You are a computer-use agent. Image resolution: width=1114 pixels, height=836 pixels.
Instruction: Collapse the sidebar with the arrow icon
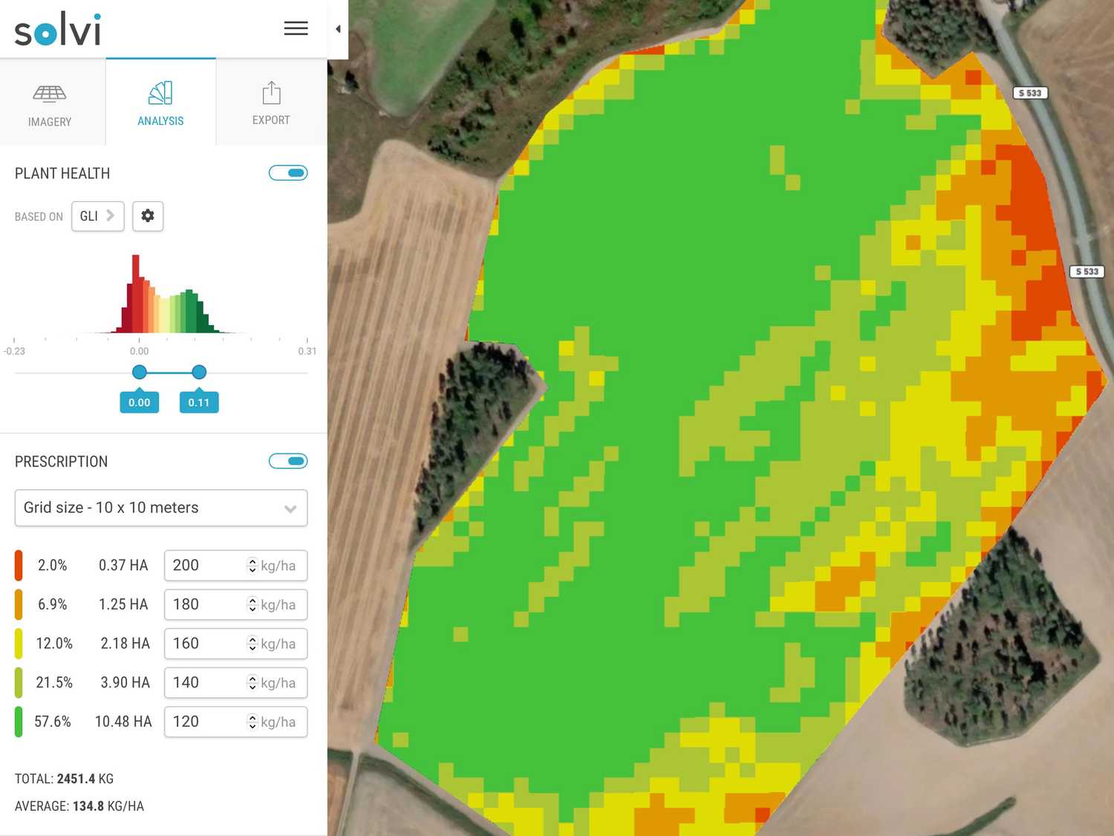coord(338,30)
